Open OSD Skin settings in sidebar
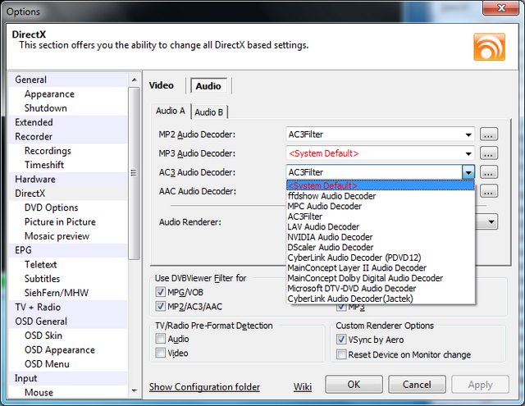Image resolution: width=525 pixels, height=406 pixels. [x=68, y=335]
